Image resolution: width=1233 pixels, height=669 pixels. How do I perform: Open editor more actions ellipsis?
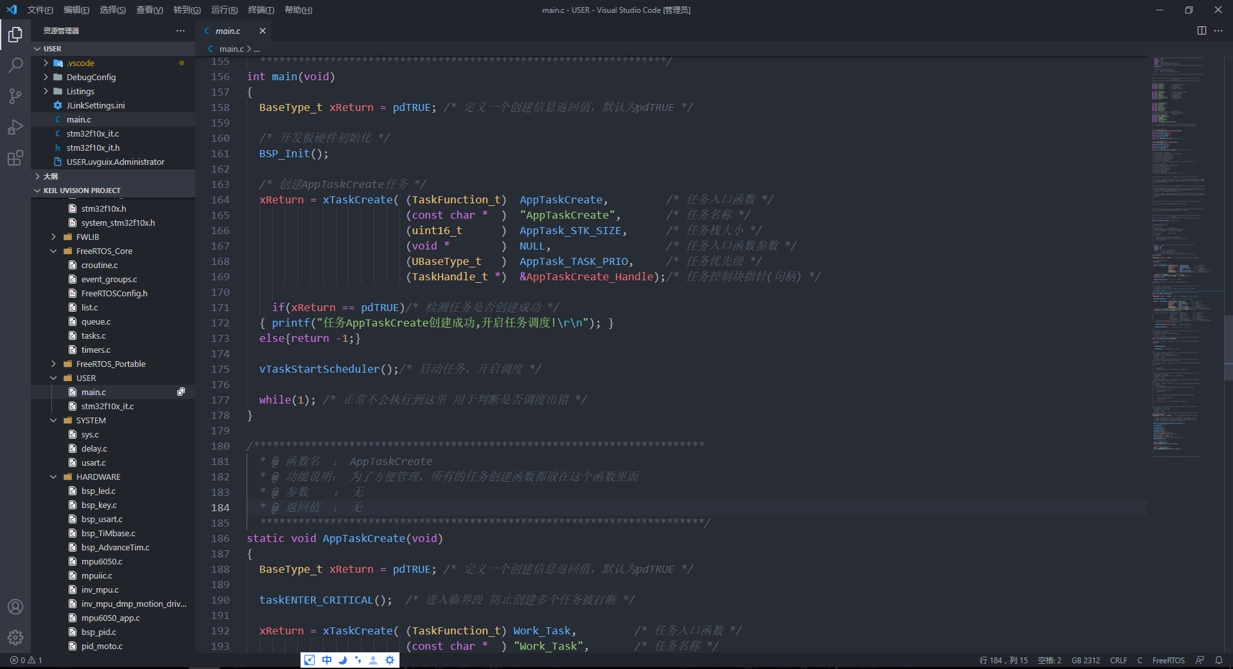1218,31
